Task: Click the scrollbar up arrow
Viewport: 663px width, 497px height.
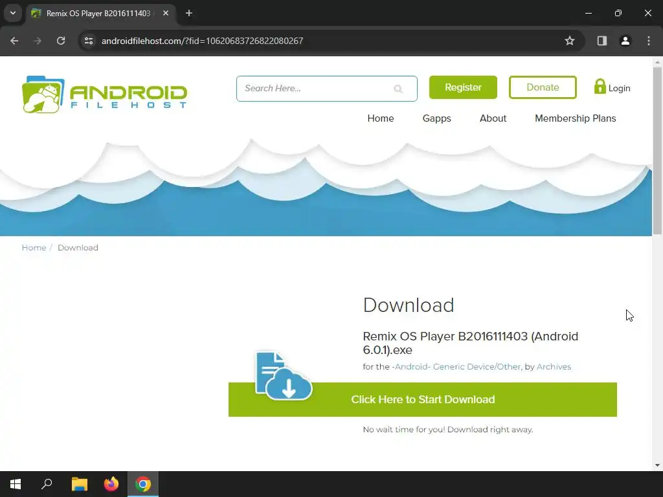Action: (x=657, y=61)
